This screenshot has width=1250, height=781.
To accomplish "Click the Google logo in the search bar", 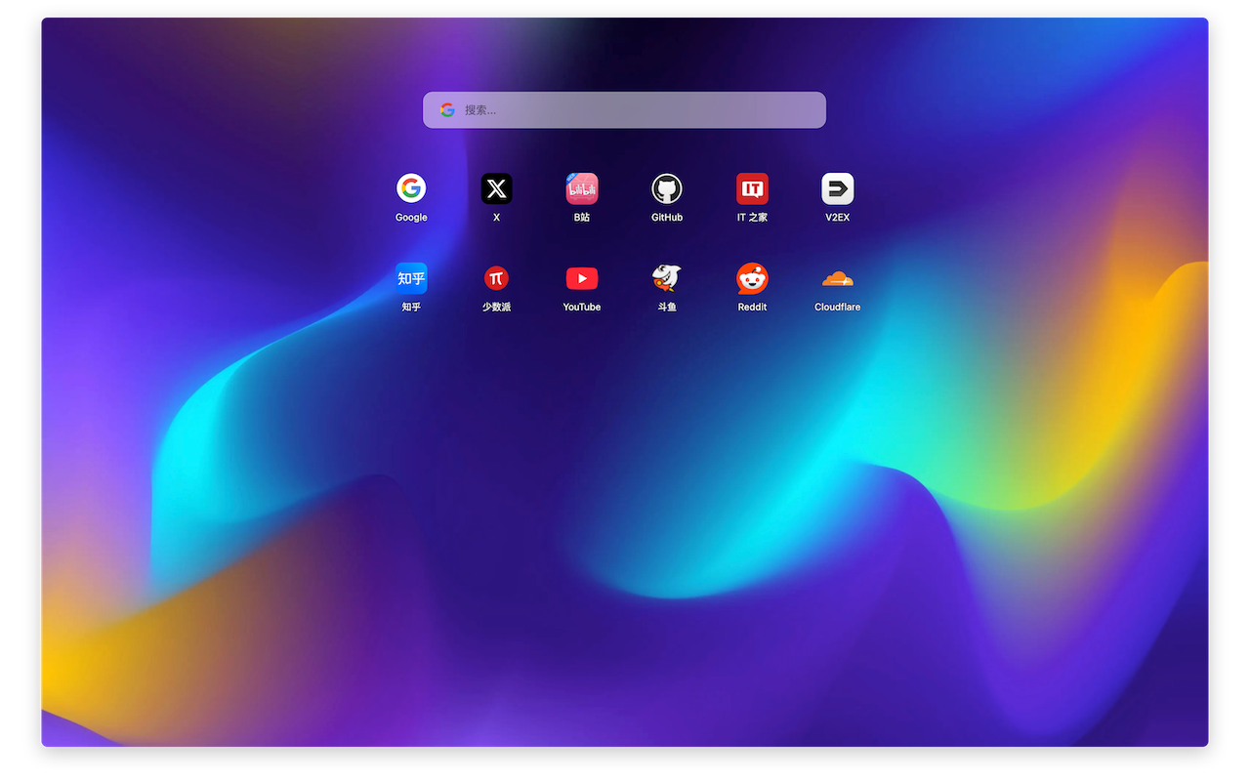I will [447, 110].
